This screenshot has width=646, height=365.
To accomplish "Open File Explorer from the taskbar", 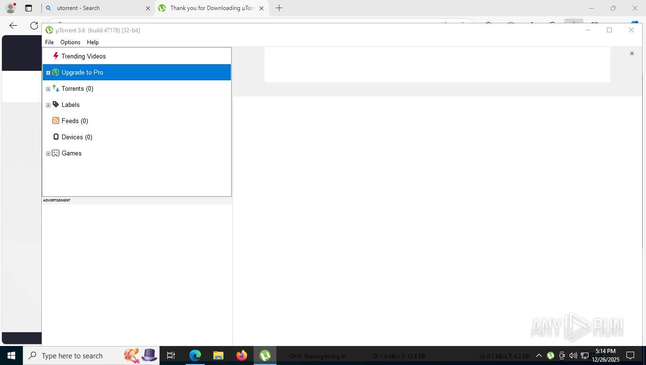I will [x=218, y=355].
